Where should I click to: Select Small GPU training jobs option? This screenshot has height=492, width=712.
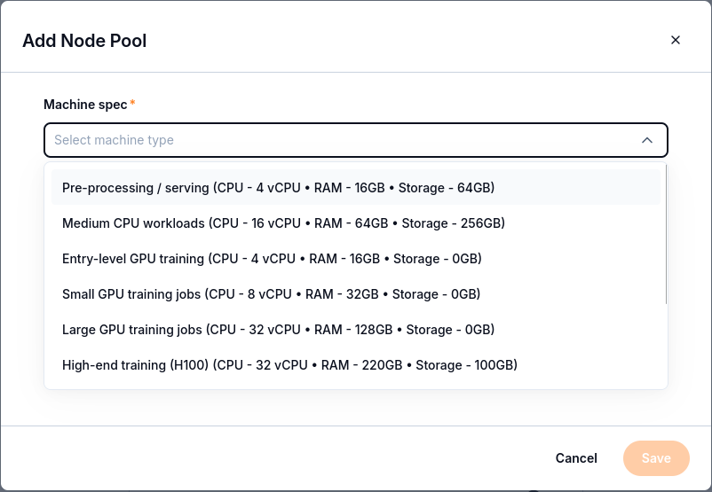pyautogui.click(x=355, y=293)
